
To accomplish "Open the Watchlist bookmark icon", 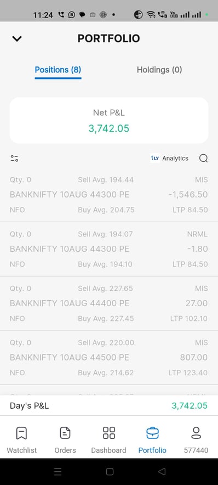I will [x=21, y=433].
